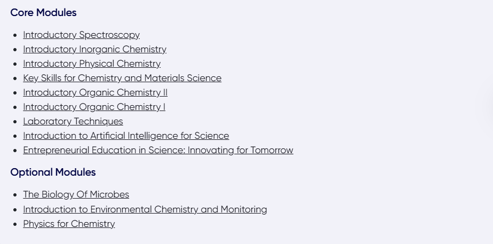The height and width of the screenshot is (244, 493).
Task: Click the Physics for Chemistry link
Action: 69,224
